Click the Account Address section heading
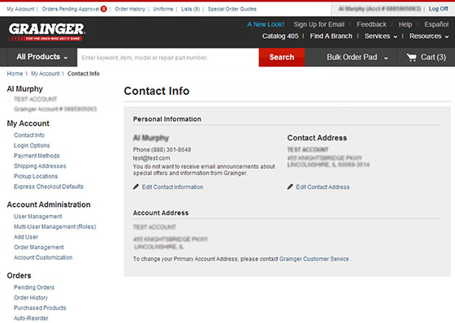The image size is (455, 323). 161,213
